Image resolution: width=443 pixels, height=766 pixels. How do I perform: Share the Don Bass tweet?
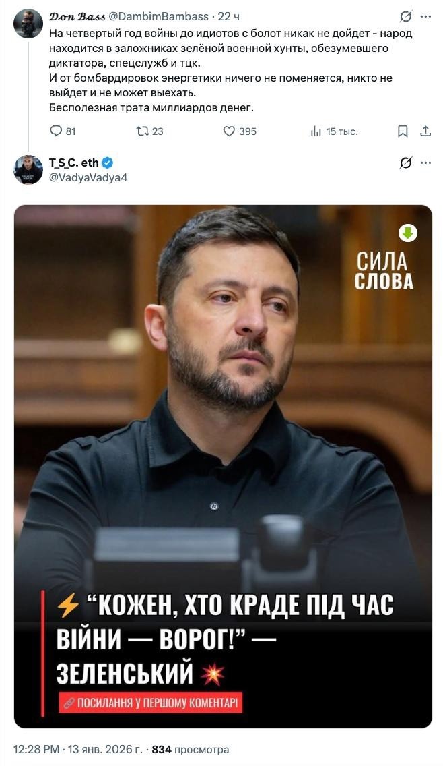pos(426,131)
